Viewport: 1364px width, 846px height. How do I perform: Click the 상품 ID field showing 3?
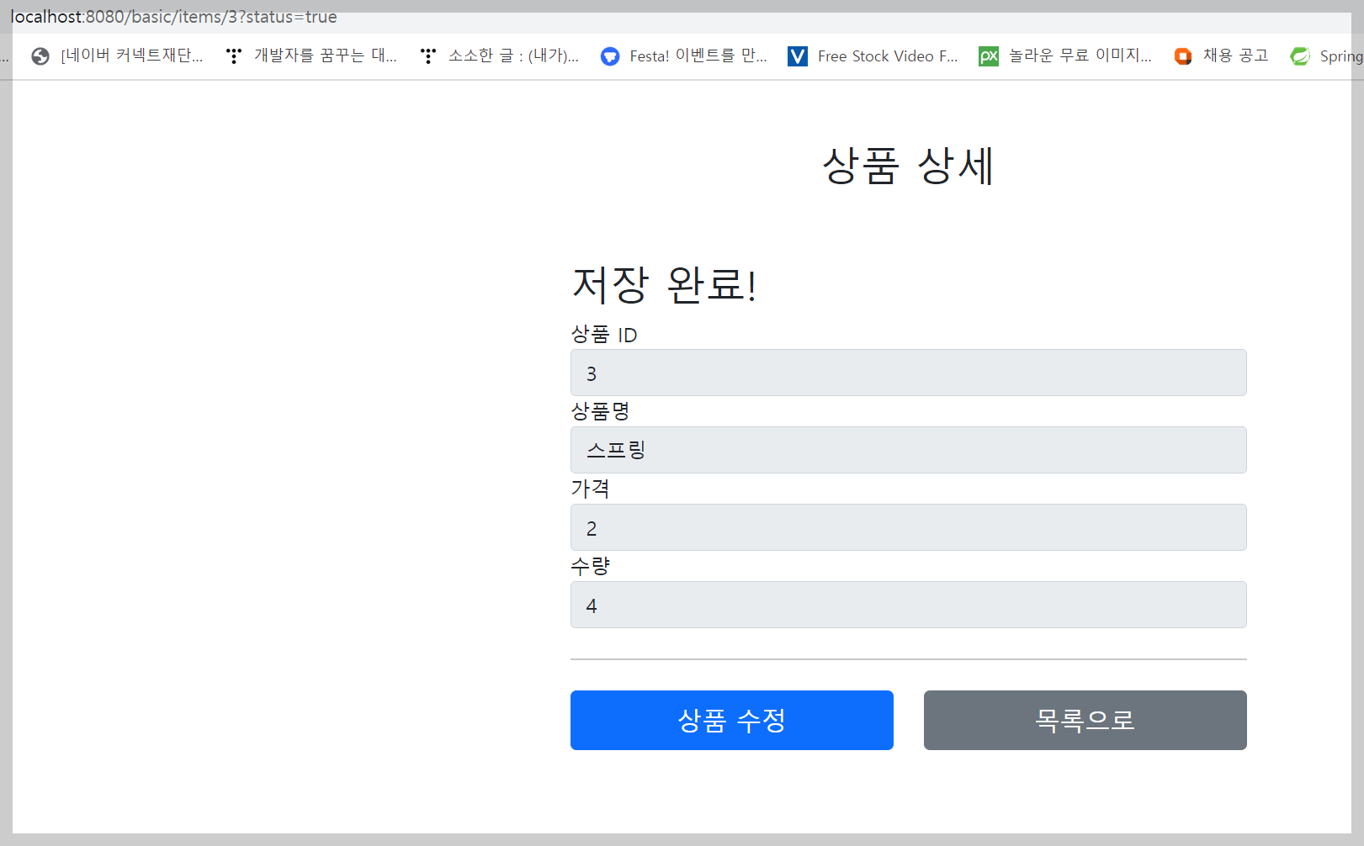point(909,373)
